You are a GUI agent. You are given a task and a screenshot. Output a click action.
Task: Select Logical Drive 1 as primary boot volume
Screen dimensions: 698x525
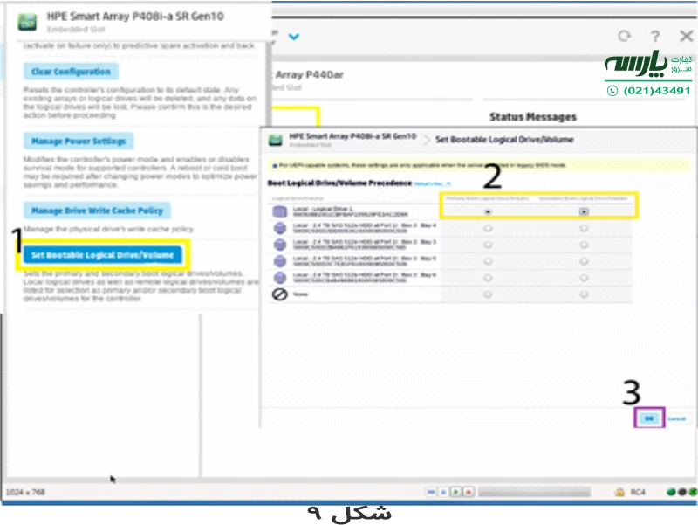[x=488, y=211]
